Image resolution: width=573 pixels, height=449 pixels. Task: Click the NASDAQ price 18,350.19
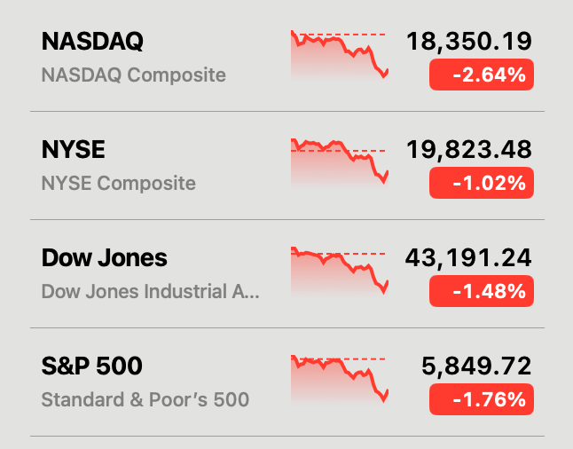(x=469, y=42)
